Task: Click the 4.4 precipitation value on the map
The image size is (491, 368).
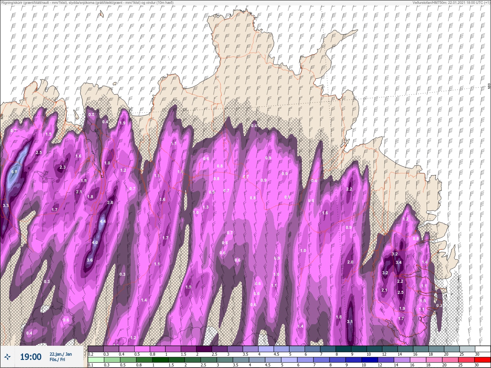Action: [x=103, y=222]
